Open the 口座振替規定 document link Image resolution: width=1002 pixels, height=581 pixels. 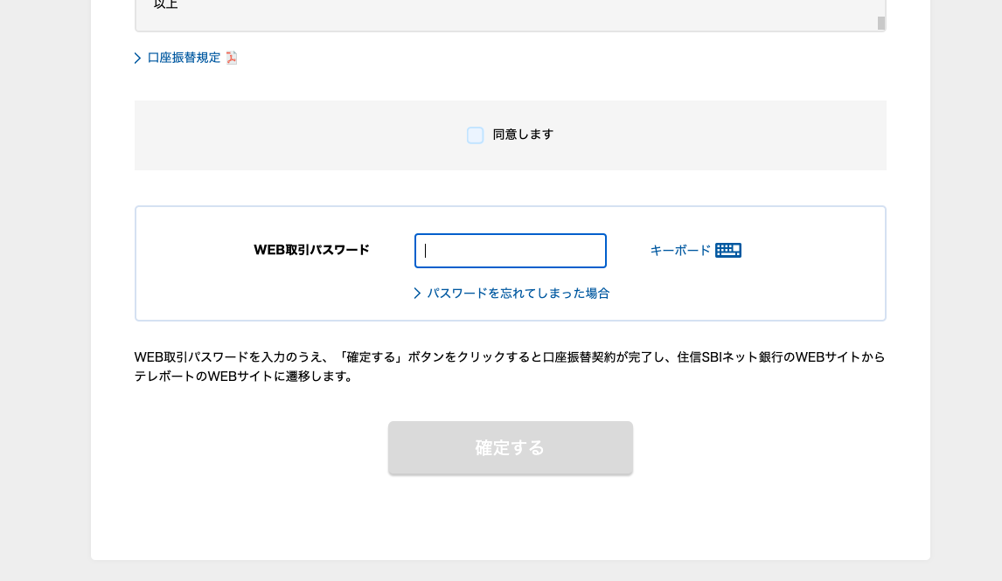click(184, 58)
